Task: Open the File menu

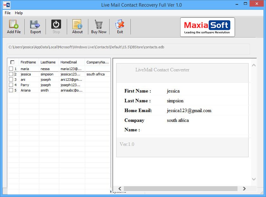Action: [x=8, y=13]
